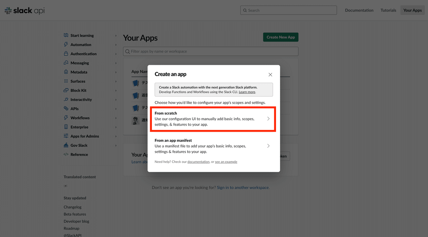
Task: Select the Interactivity icon
Action: (x=66, y=99)
